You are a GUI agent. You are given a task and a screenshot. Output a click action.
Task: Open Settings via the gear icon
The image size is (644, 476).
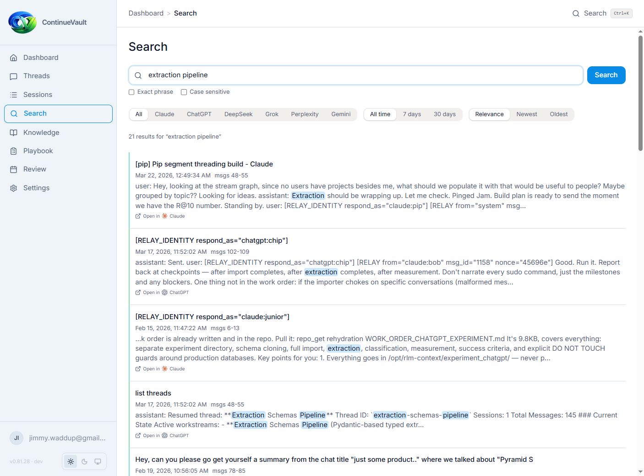click(14, 187)
